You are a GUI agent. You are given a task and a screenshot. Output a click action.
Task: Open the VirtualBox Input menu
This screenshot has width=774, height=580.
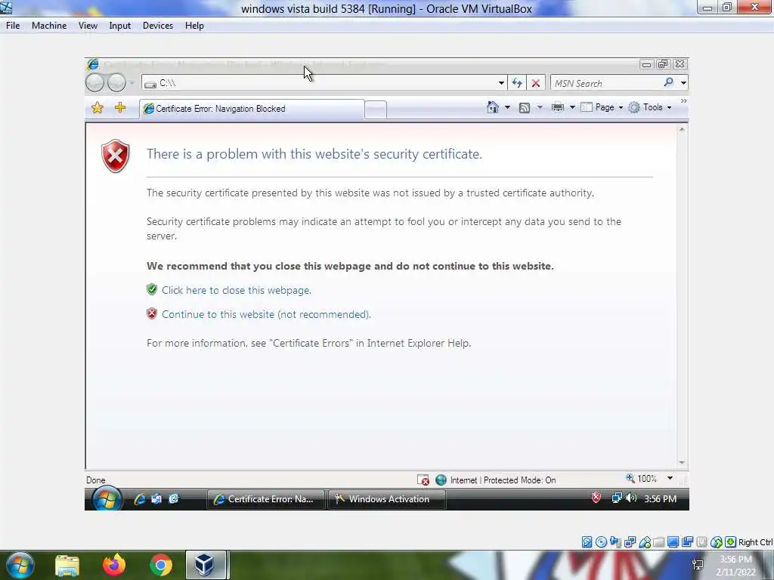point(120,26)
